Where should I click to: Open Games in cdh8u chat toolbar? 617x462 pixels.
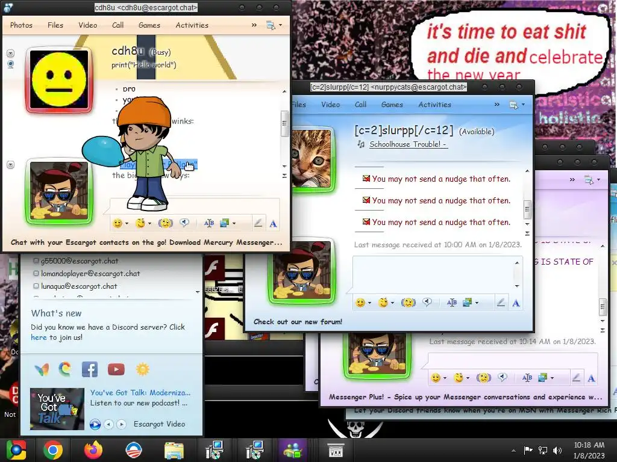149,25
